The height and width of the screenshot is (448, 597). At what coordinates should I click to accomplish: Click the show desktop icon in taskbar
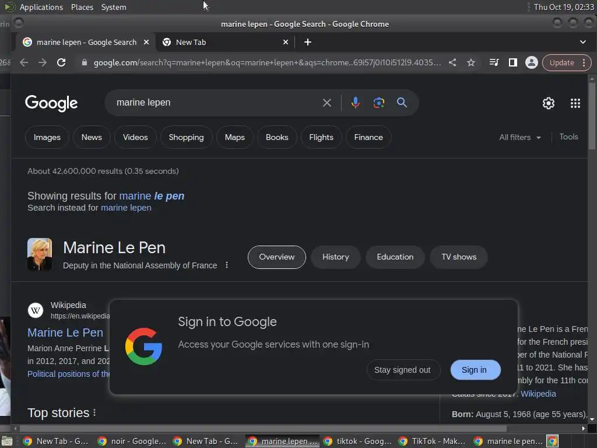pos(6,442)
